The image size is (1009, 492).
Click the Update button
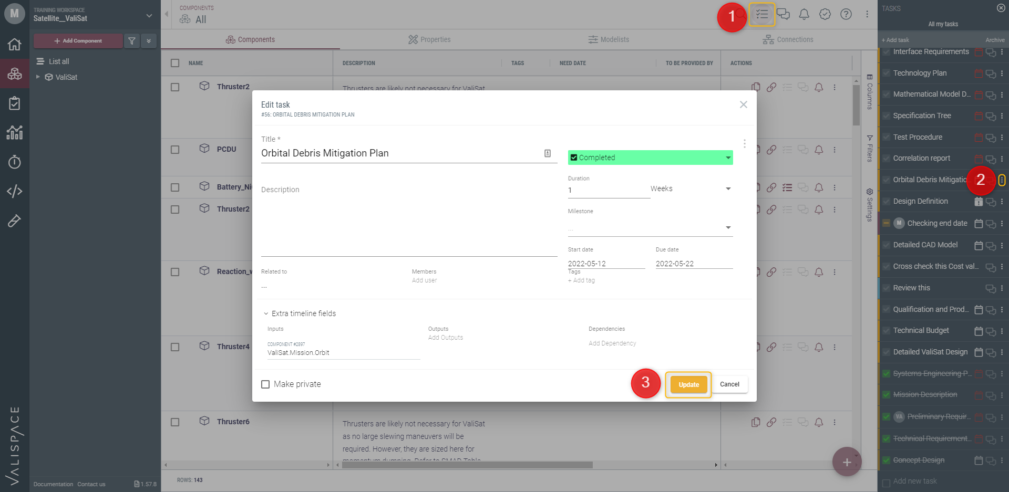point(688,385)
